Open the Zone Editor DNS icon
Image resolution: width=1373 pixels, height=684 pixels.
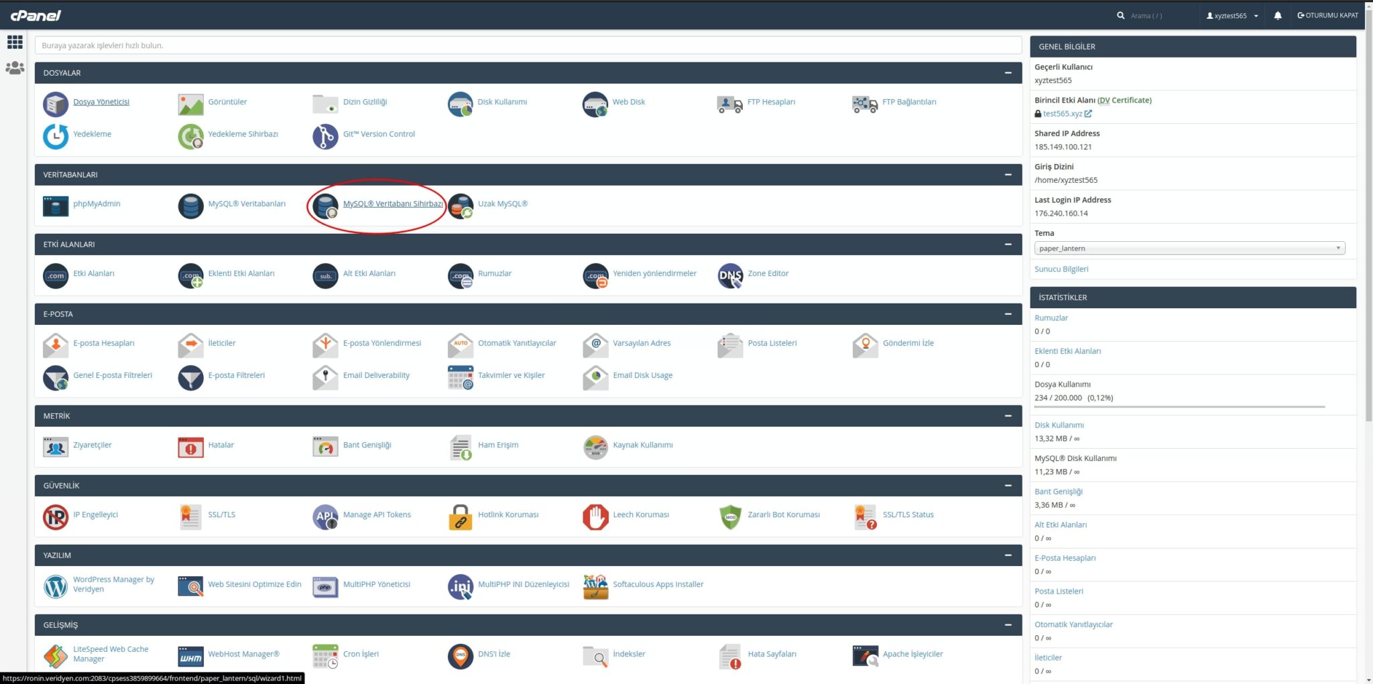pos(730,276)
